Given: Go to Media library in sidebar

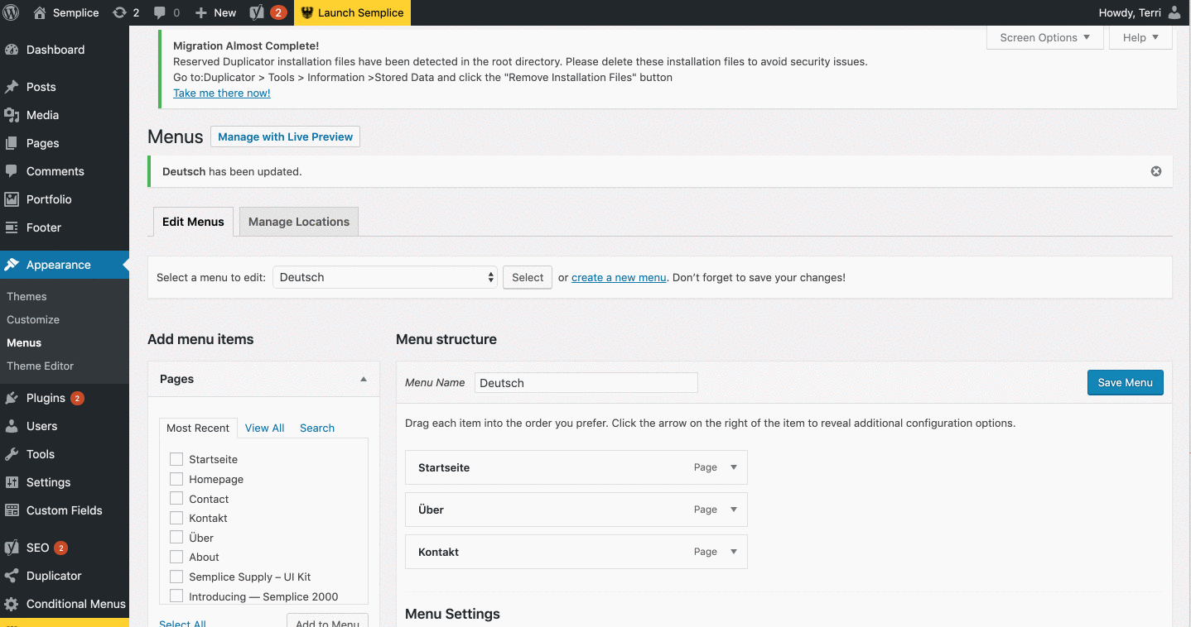Looking at the screenshot, I should pyautogui.click(x=42, y=115).
